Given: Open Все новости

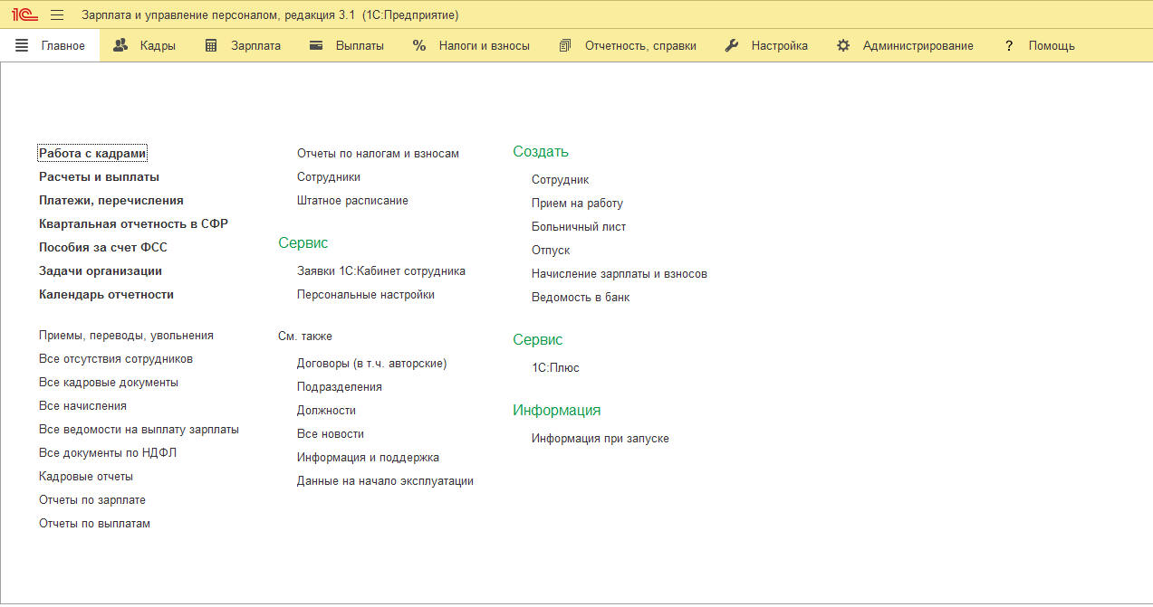Looking at the screenshot, I should (x=331, y=434).
